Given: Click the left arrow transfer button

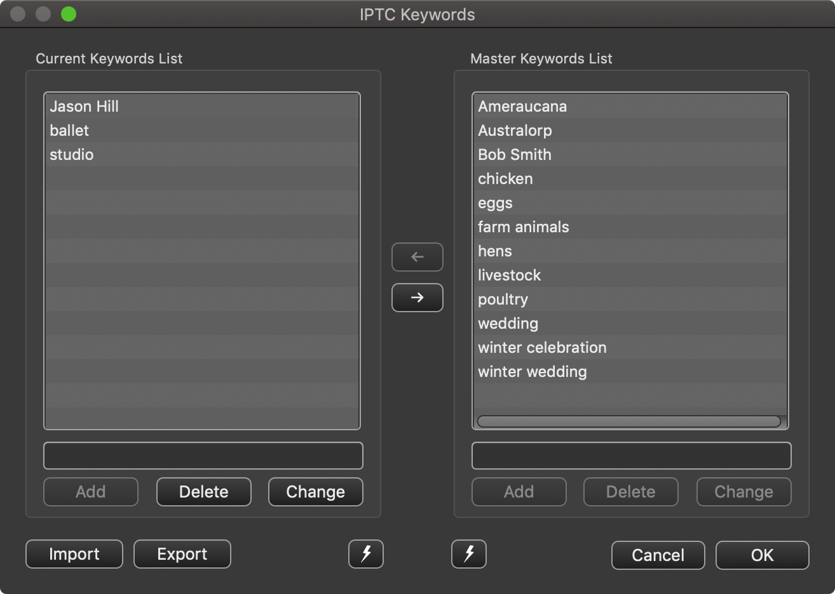Looking at the screenshot, I should point(418,257).
